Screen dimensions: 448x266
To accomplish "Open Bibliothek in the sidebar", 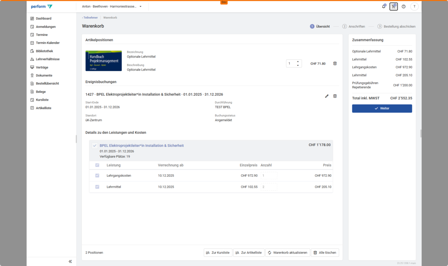I will [44, 51].
